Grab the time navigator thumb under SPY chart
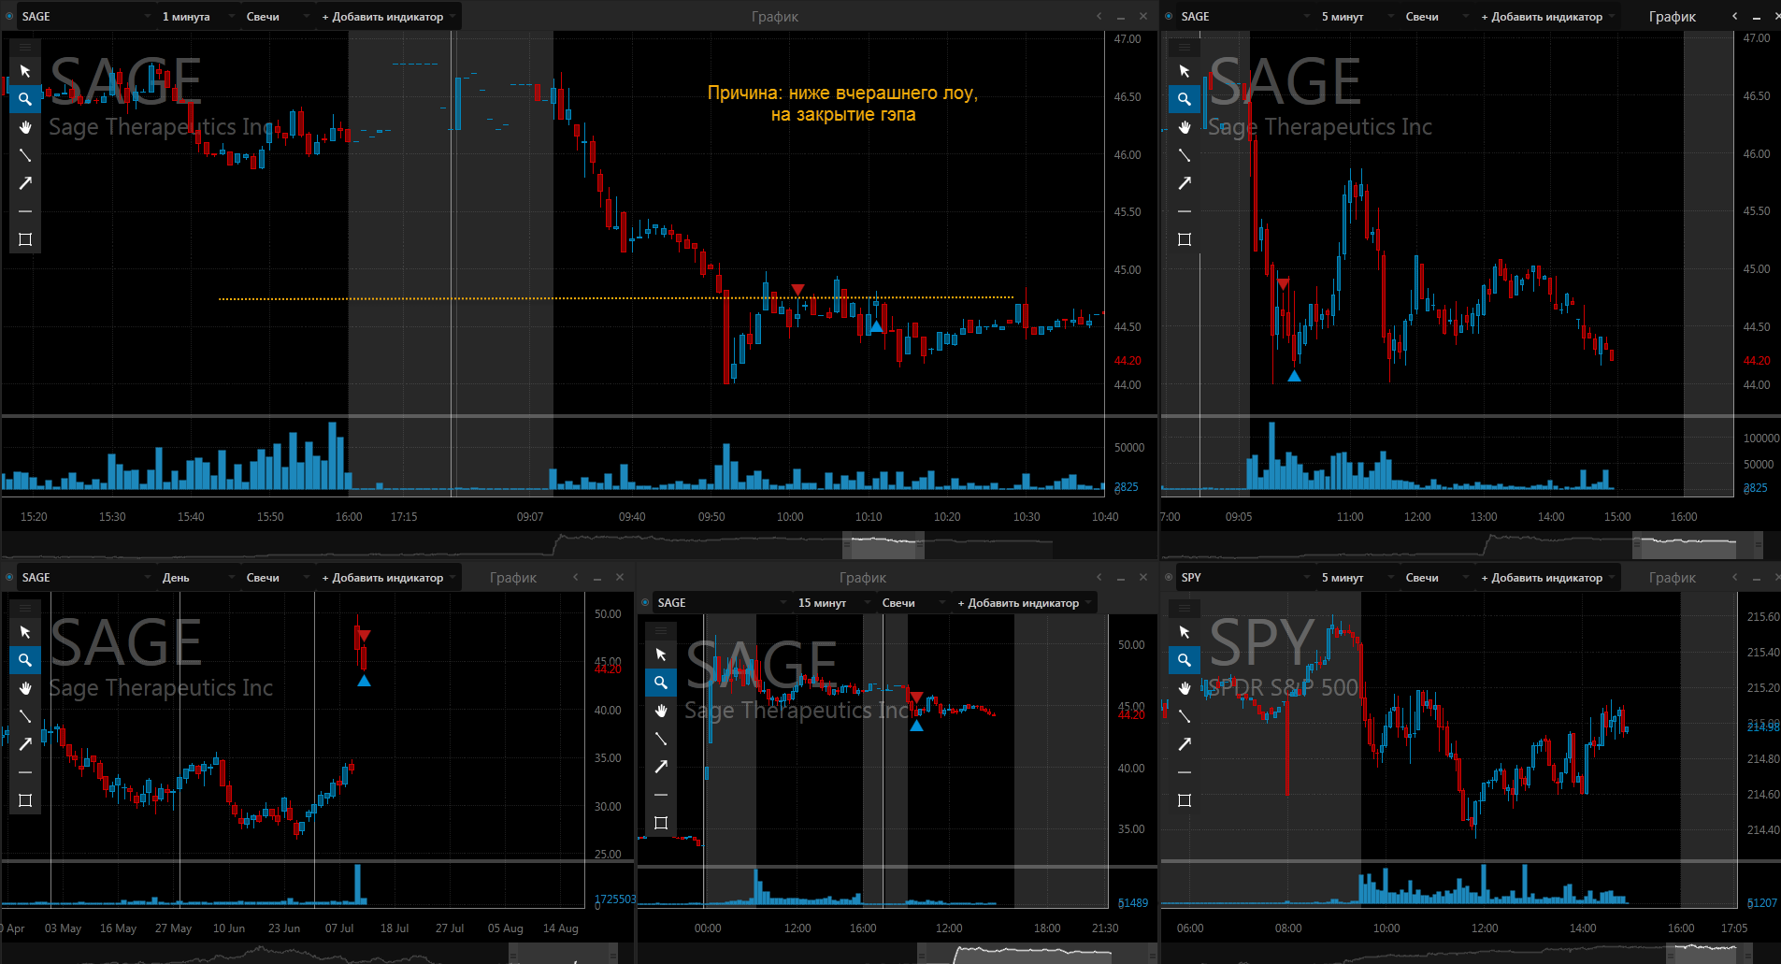1781x964 pixels. tap(1710, 953)
